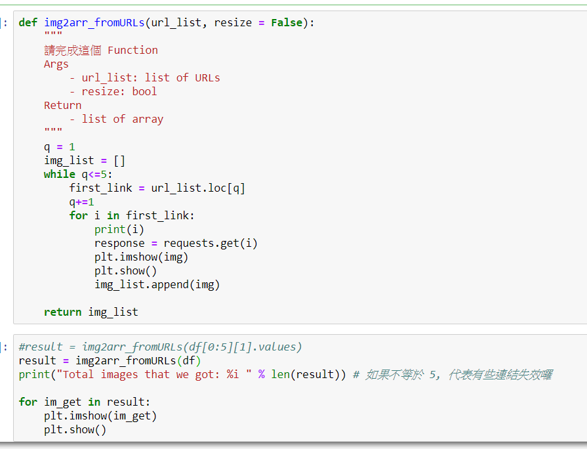Click 'response = requests.get(i)' line
This screenshot has width=587, height=449.
pyautogui.click(x=176, y=244)
